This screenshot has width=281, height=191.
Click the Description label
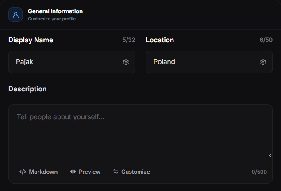coord(27,89)
